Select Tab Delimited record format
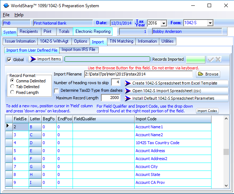 tap(12, 87)
